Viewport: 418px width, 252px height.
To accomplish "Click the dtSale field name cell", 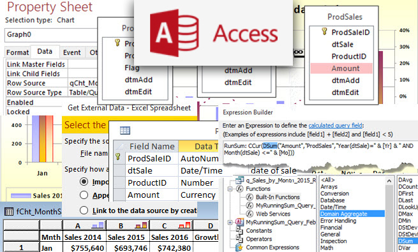I will (152, 170).
